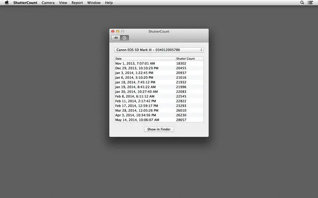Select the row Dec 29, 2013, 10:10:29 PM
Screen dimensions: 318x198
pyautogui.click(x=159, y=68)
